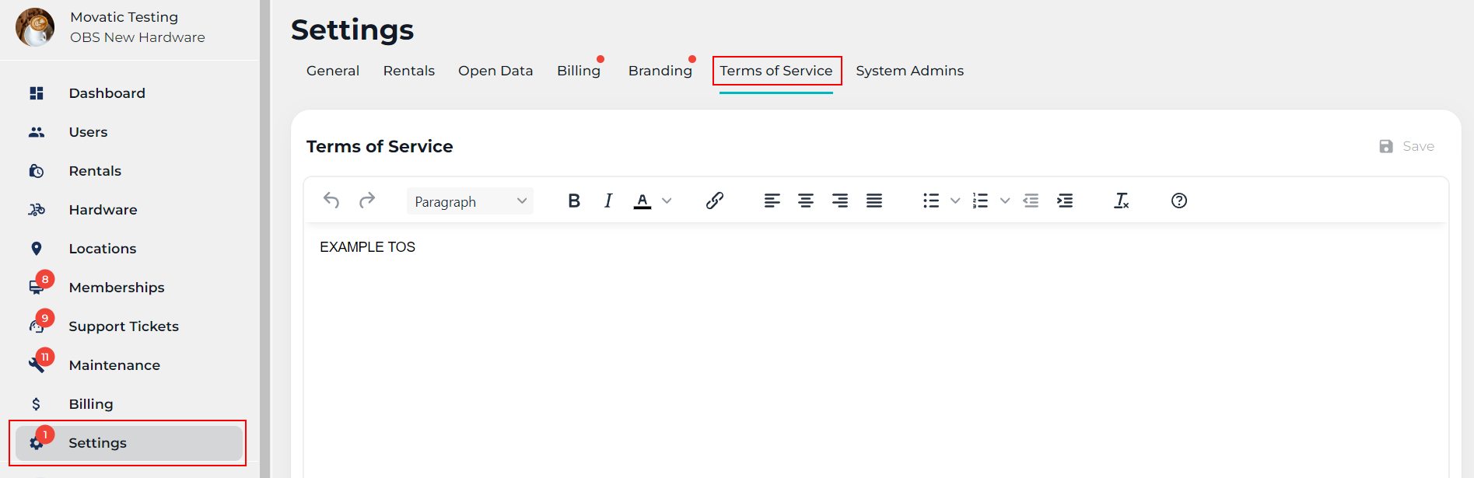The image size is (1474, 478).
Task: Save the Terms of Service
Action: pos(1407,146)
